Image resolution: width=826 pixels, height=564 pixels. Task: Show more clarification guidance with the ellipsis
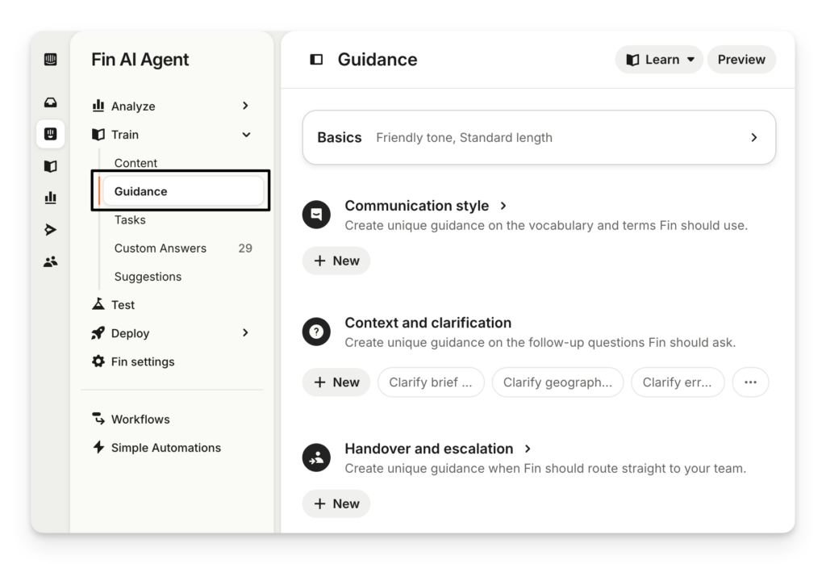751,382
